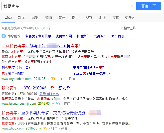164x133 pixels.
Task: Open the 卖车哪个网站好 sublink
Action: tap(13, 73)
